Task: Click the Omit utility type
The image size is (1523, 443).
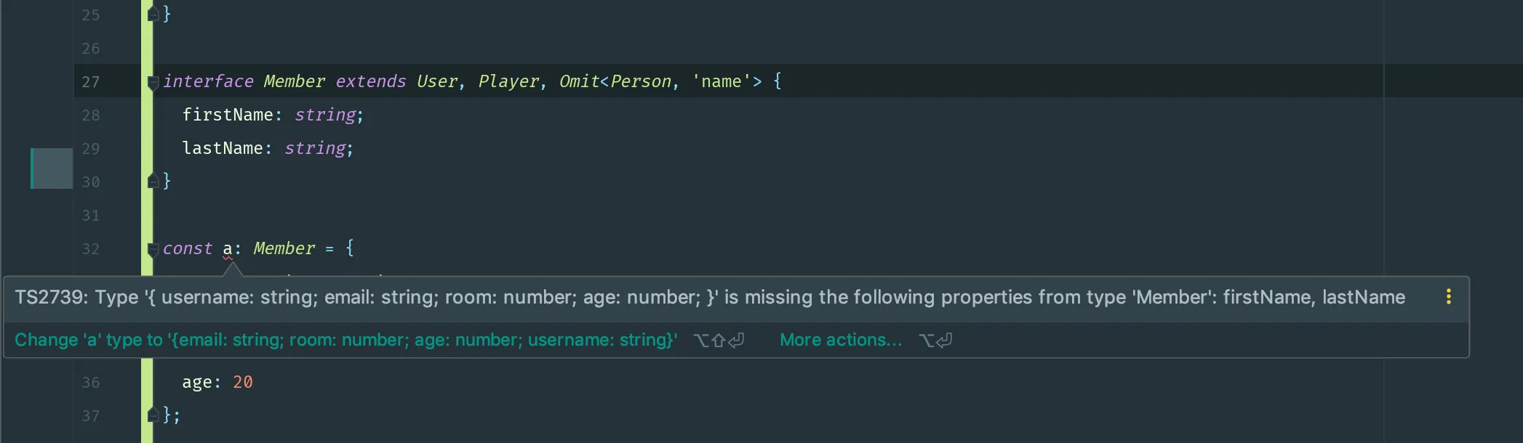Action: (578, 82)
